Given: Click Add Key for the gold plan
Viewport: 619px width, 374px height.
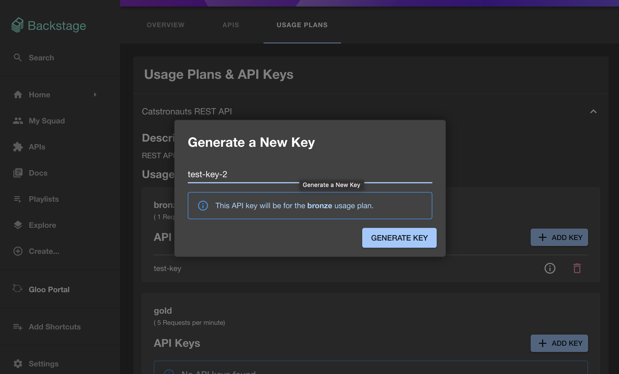Looking at the screenshot, I should click(x=559, y=343).
